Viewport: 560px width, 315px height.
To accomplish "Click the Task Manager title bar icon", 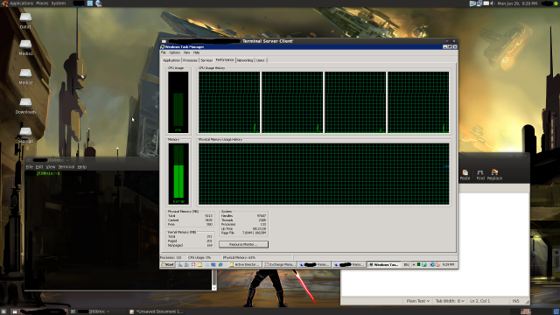I will [163, 46].
